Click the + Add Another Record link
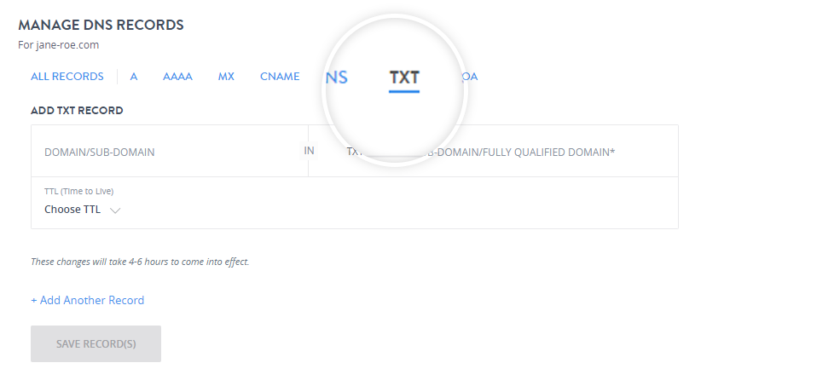840x386 pixels. 87,300
